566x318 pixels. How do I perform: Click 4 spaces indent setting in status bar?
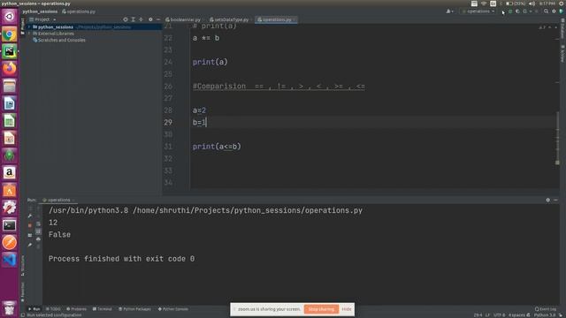coord(516,315)
